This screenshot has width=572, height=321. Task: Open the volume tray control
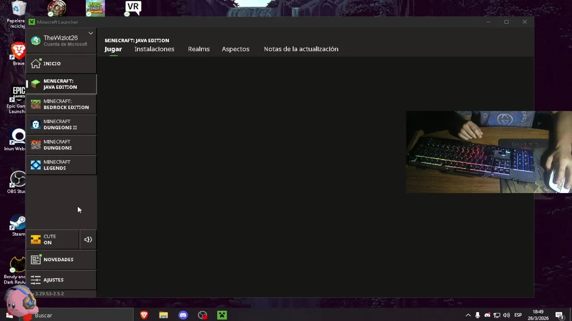coord(506,315)
